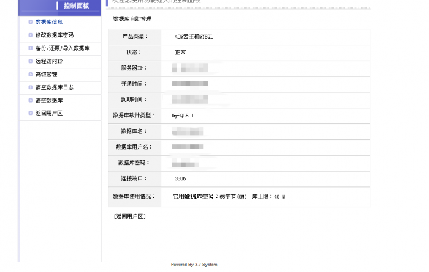Select the connection port value 3306
The image size is (429, 272).
180,178
